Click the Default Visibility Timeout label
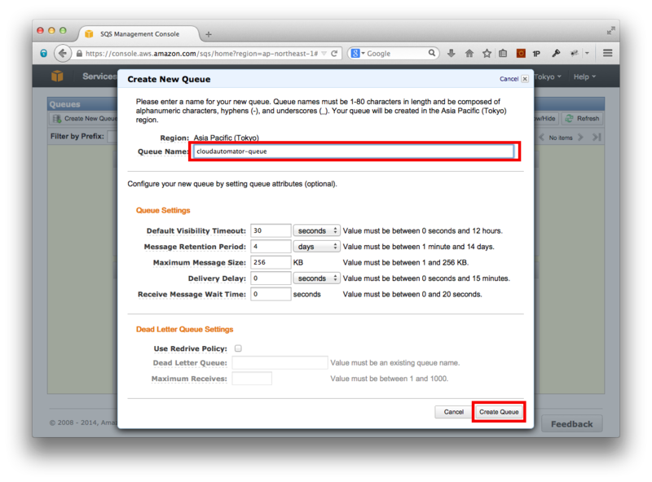This screenshot has height=482, width=652. point(196,230)
